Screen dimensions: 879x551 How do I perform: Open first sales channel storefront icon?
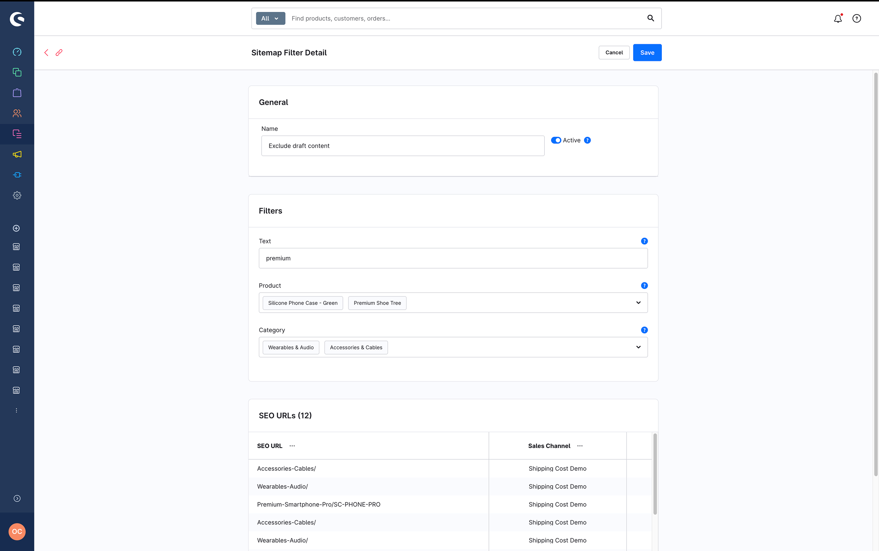click(16, 247)
